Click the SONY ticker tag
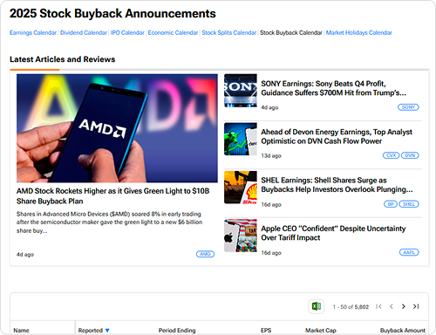Image resolution: width=436 pixels, height=335 pixels. point(408,107)
